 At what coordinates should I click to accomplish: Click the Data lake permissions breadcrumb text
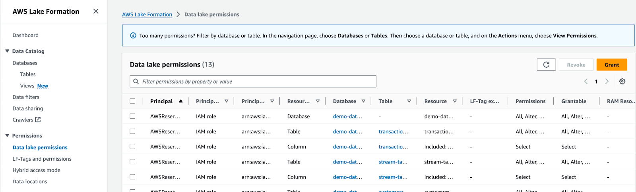[x=212, y=14]
